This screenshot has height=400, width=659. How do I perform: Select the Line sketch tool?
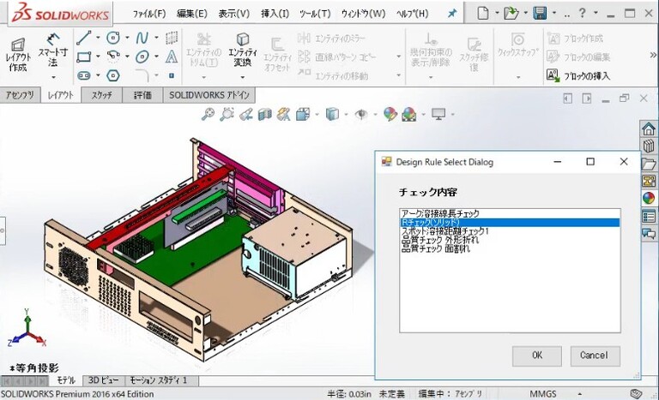[x=83, y=38]
